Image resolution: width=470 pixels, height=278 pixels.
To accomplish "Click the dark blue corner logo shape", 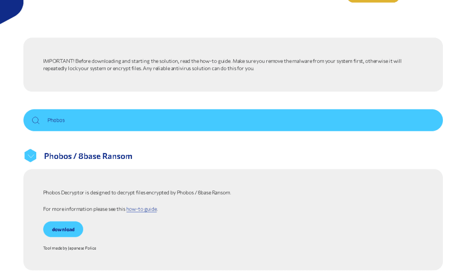I will point(10,9).
